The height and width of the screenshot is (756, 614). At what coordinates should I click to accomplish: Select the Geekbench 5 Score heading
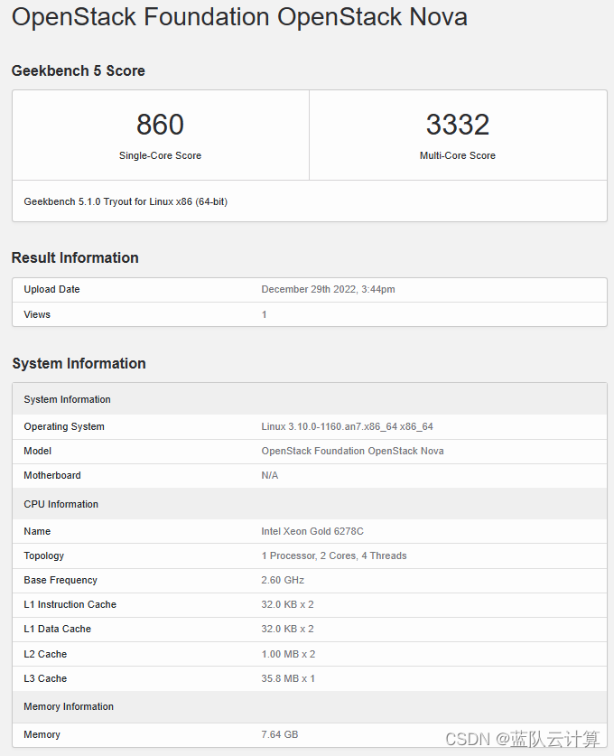[x=78, y=70]
